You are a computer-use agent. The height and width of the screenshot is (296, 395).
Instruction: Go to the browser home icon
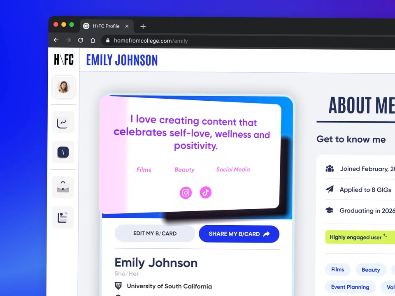click(x=93, y=40)
